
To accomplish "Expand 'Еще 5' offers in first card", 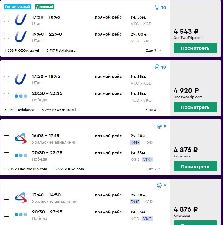I will click(x=153, y=50).
